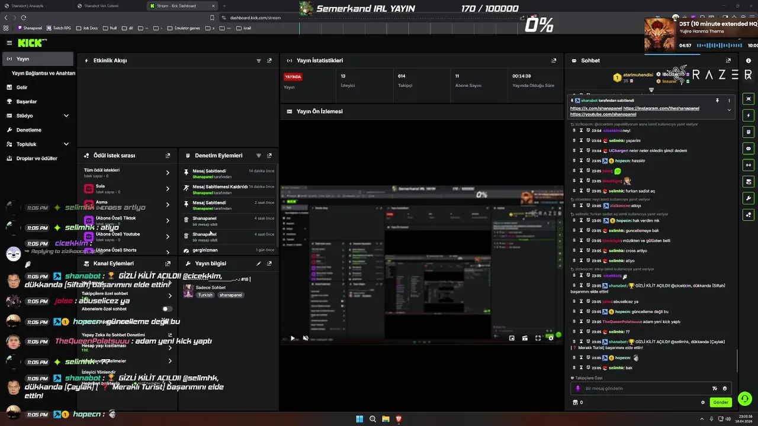This screenshot has width=758, height=426.
Task: Click the Kick logo
Action: pyautogui.click(x=31, y=43)
